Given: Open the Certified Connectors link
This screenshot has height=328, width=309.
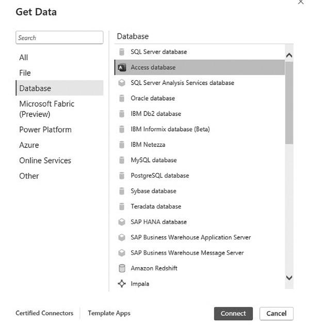Looking at the screenshot, I should tap(44, 313).
